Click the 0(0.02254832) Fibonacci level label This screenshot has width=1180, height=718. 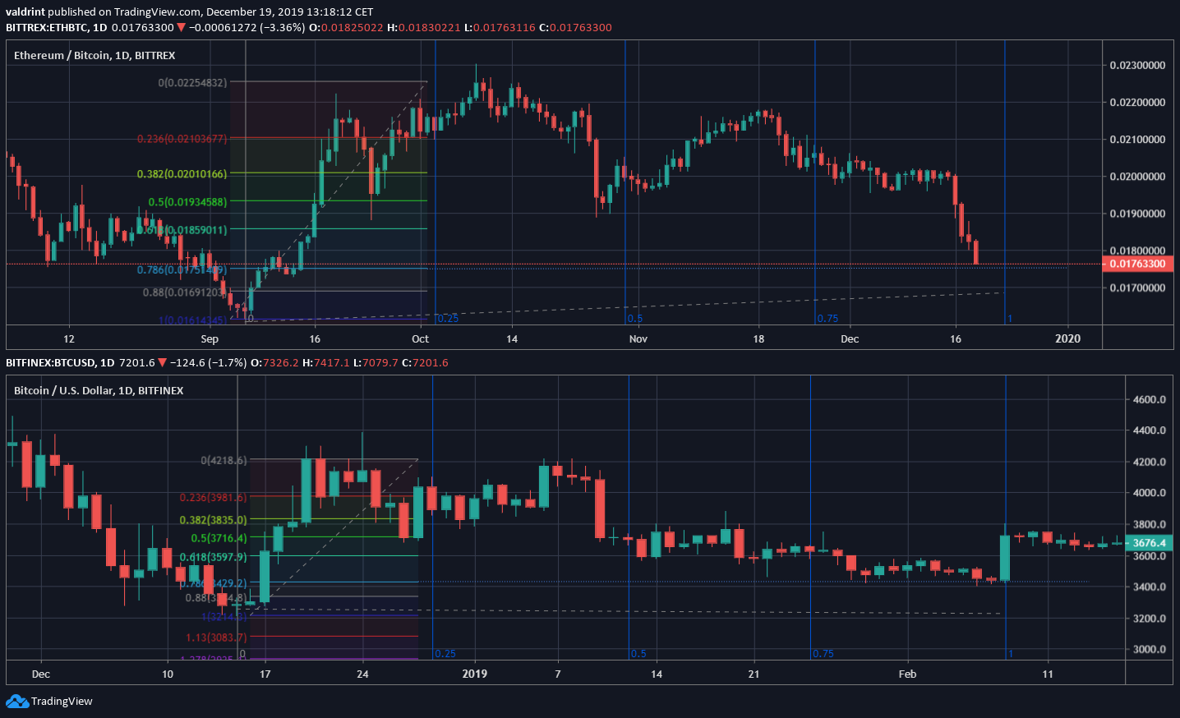[192, 83]
